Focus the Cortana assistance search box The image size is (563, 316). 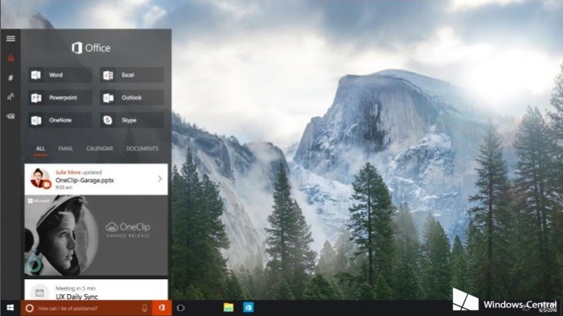pyautogui.click(x=86, y=308)
